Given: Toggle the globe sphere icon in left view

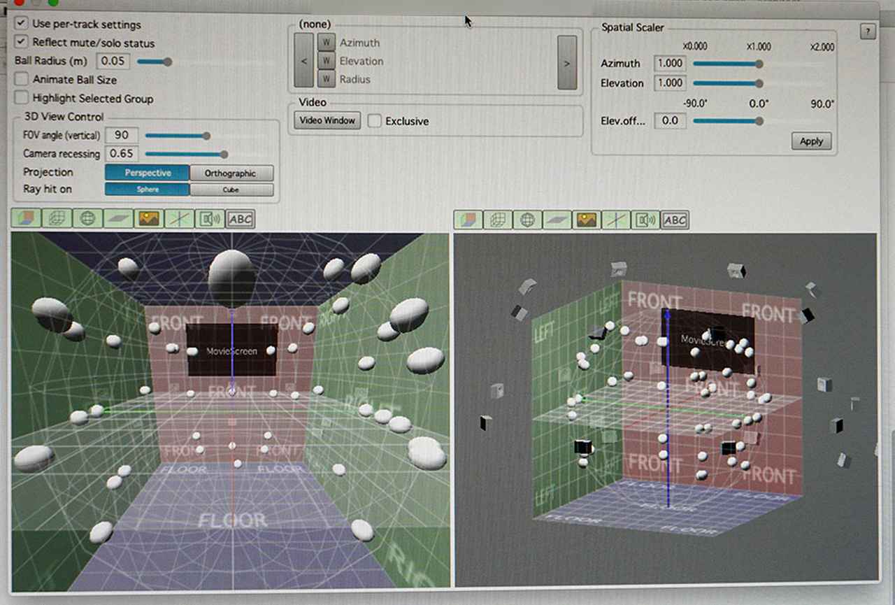Looking at the screenshot, I should click(x=89, y=219).
